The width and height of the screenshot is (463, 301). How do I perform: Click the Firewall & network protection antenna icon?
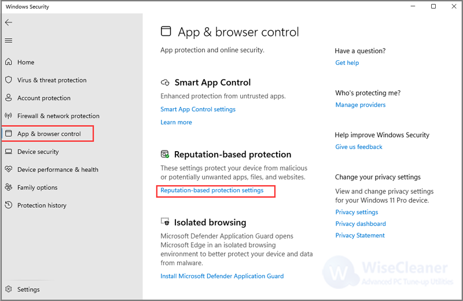pyautogui.click(x=9, y=116)
